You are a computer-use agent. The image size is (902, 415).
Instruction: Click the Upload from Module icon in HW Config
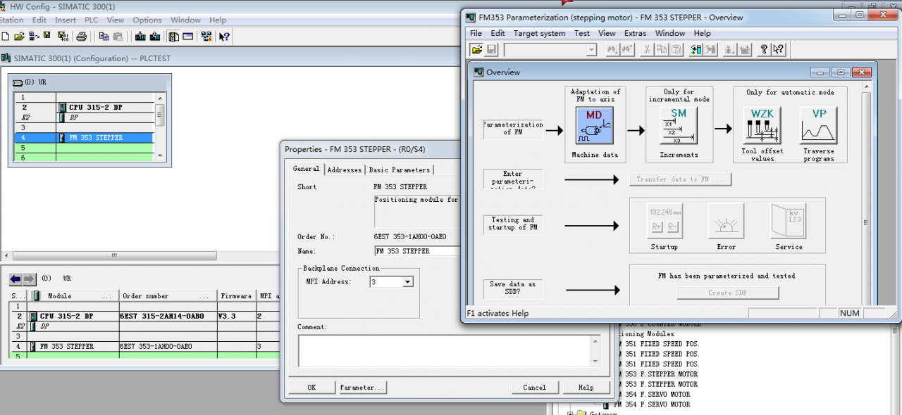tap(155, 37)
